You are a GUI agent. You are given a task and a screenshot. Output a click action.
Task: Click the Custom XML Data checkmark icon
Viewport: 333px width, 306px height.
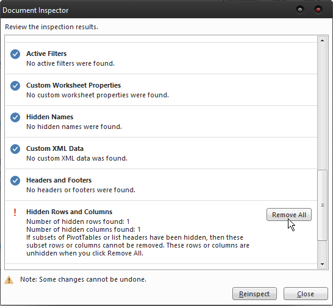tap(15, 149)
